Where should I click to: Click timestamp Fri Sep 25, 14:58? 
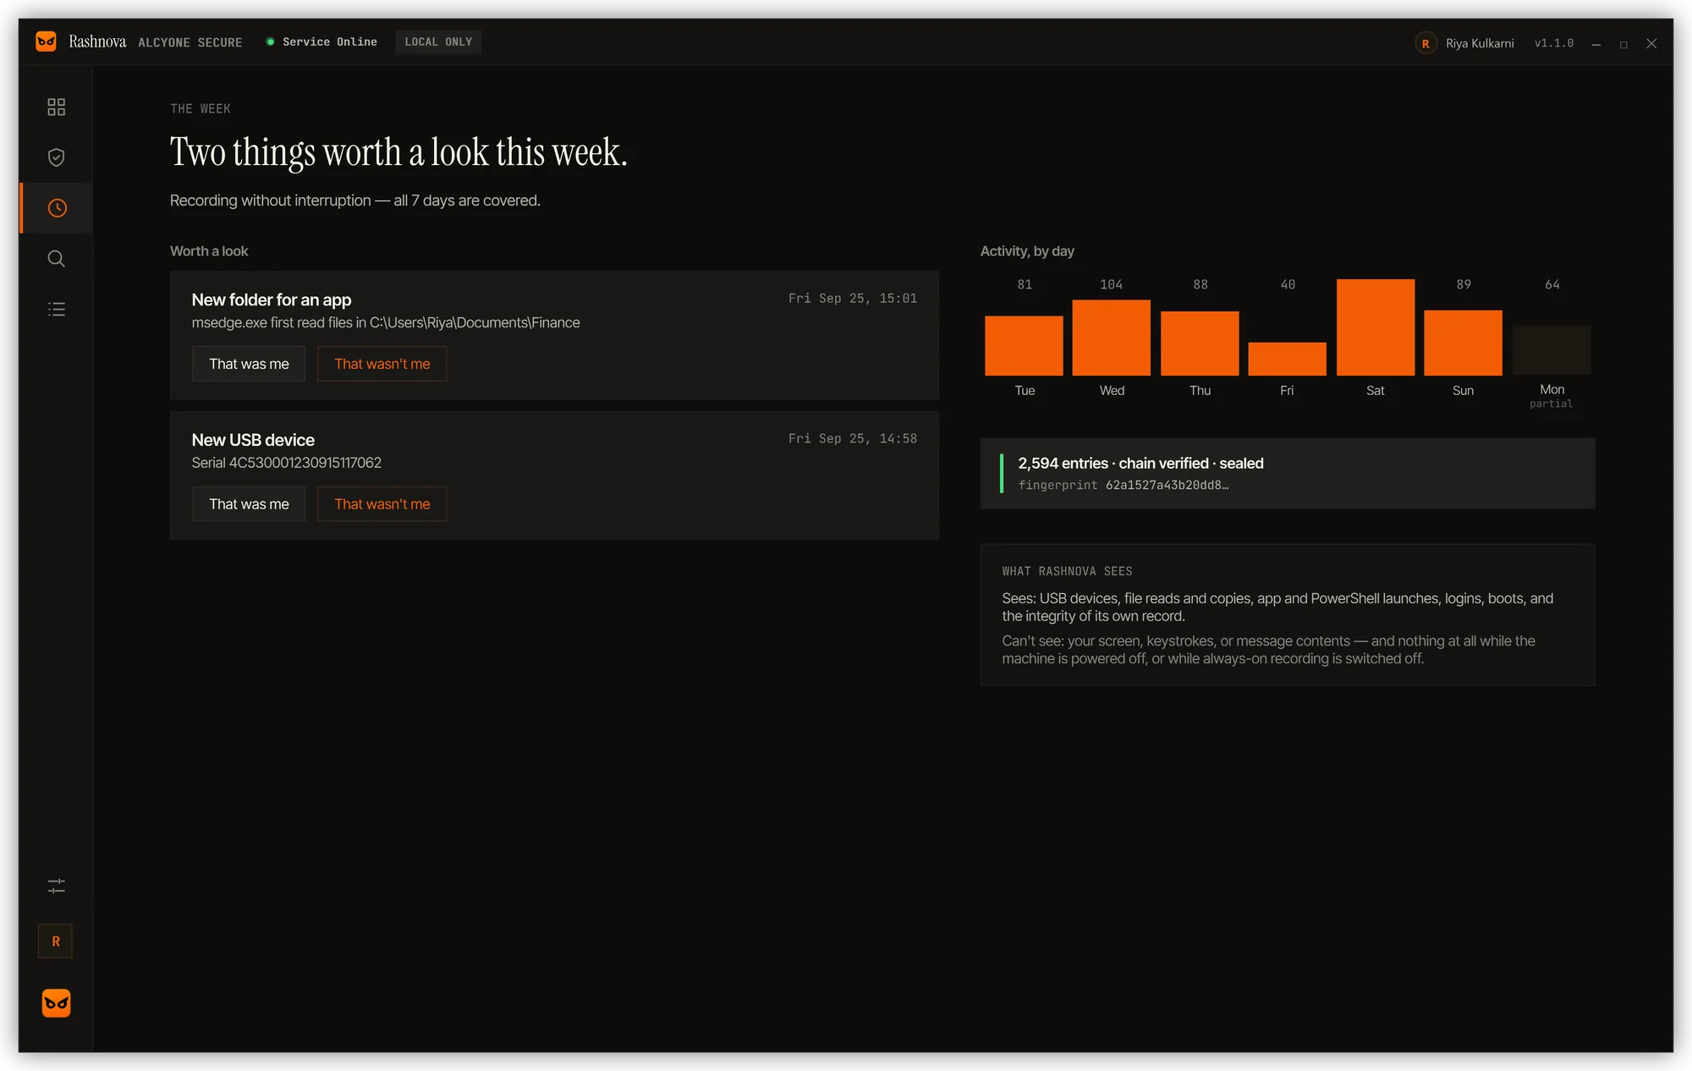pyautogui.click(x=853, y=439)
